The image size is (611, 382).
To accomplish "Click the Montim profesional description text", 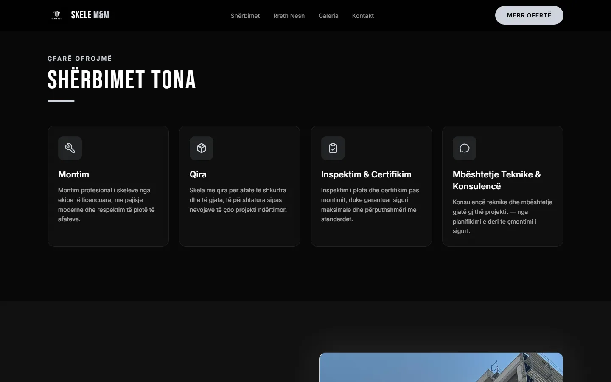I will point(107,205).
